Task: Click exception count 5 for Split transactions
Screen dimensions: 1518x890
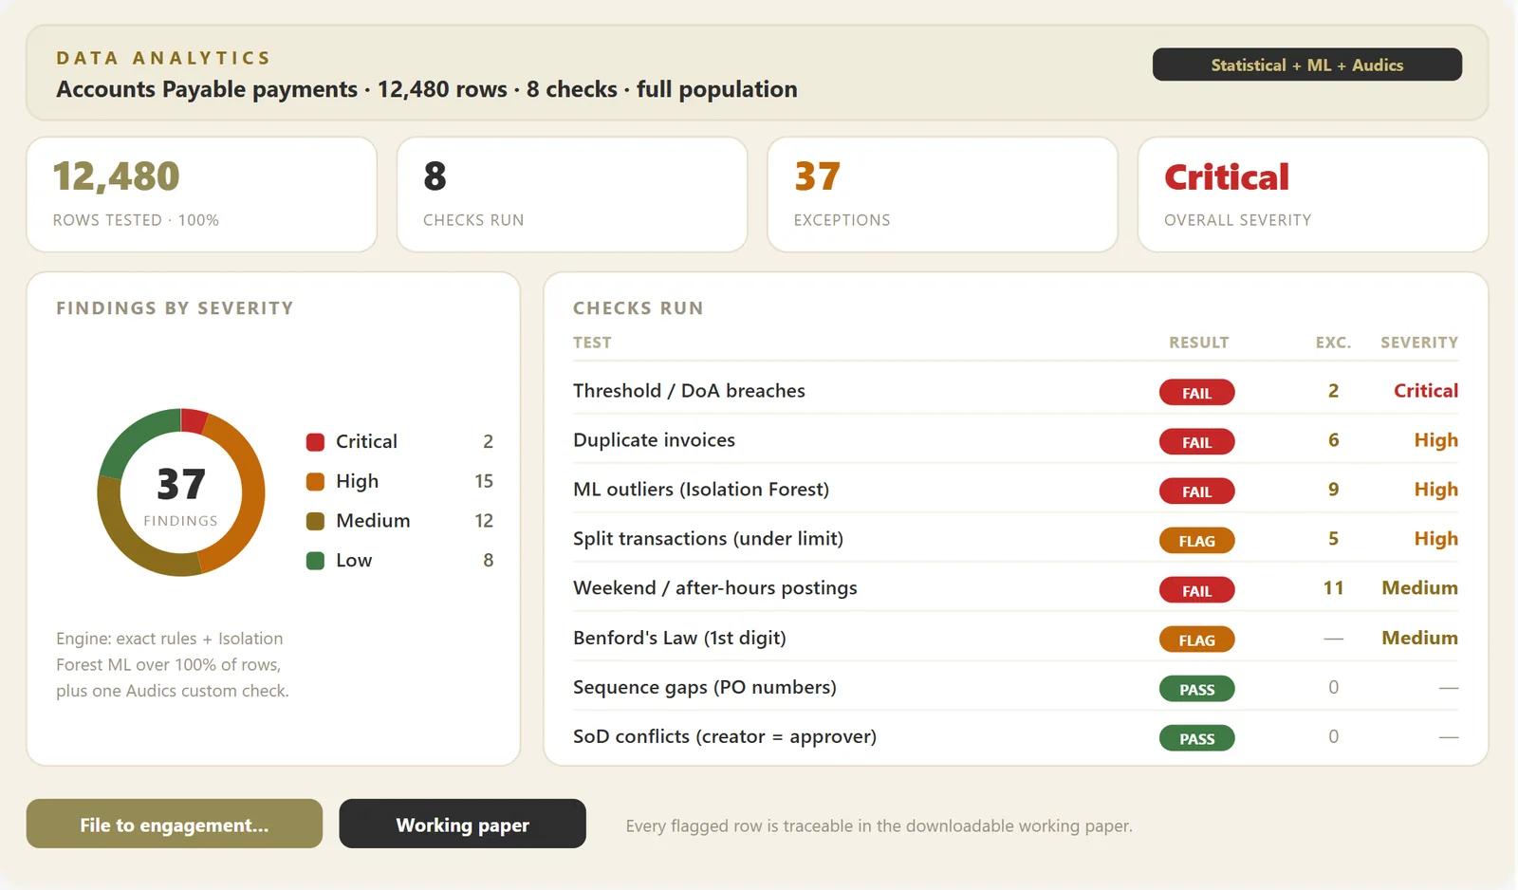Action: click(x=1333, y=539)
